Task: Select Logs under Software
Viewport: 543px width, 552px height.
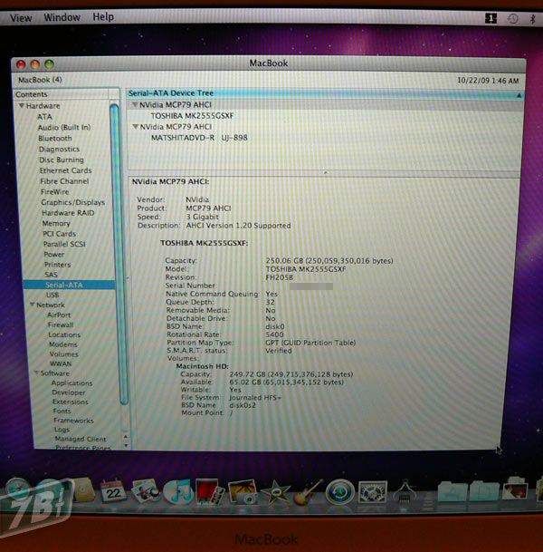Action: coord(62,430)
